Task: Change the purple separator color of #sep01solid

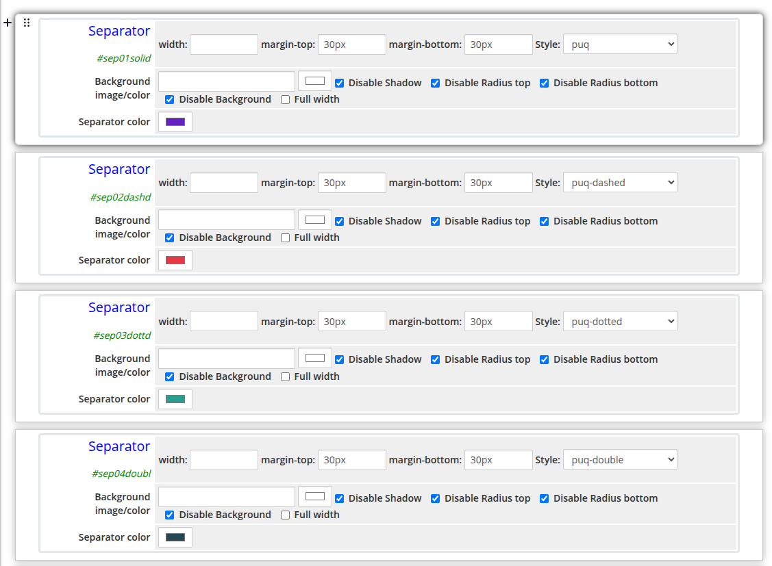Action: pyautogui.click(x=175, y=121)
